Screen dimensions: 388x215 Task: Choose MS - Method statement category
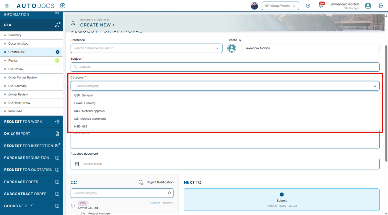pyautogui.click(x=225, y=118)
